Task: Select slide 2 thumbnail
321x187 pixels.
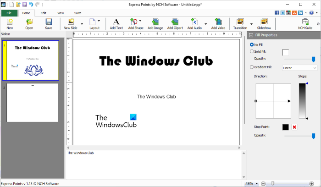Action: [33, 103]
